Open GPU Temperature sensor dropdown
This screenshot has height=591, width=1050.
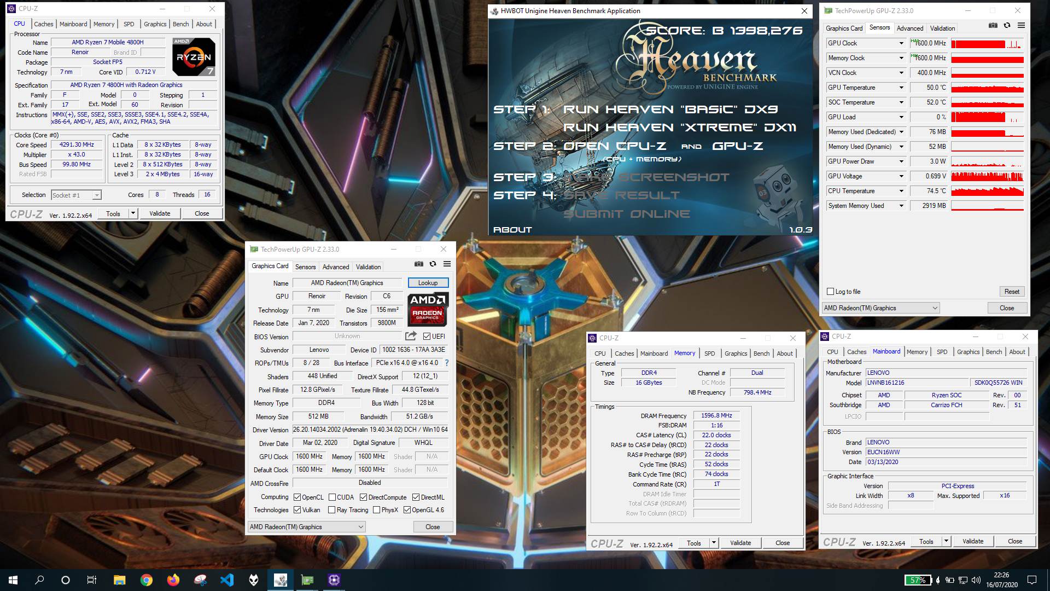click(x=901, y=88)
